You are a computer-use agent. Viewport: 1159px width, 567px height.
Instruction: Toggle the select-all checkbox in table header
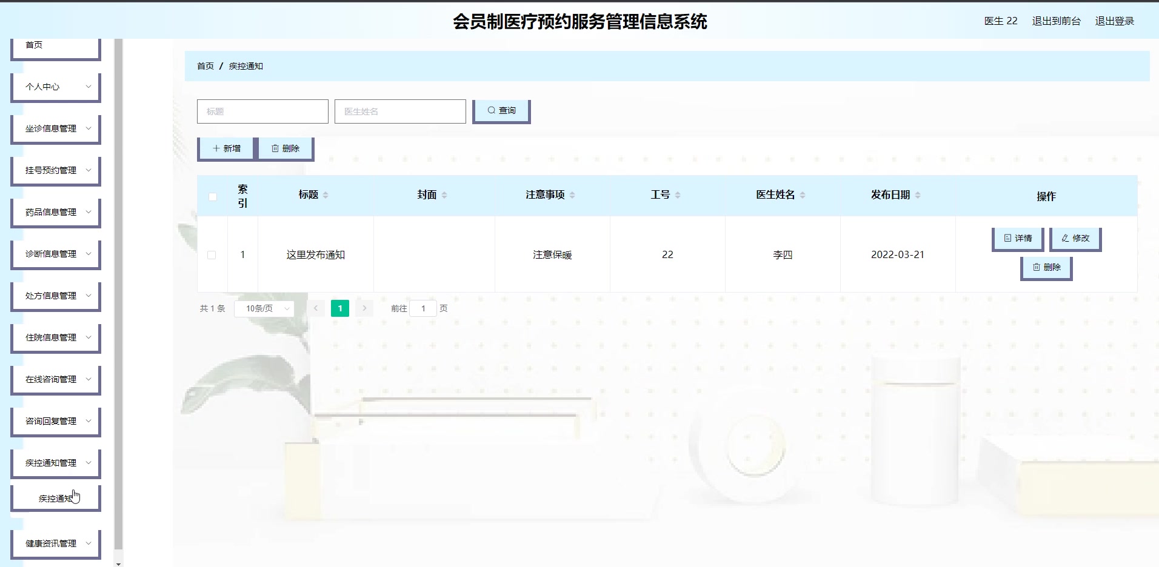coord(213,197)
